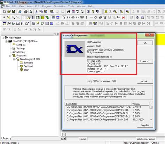Click the Print icon in toolbar
The width and height of the screenshot is (165, 144).
pos(26,12)
